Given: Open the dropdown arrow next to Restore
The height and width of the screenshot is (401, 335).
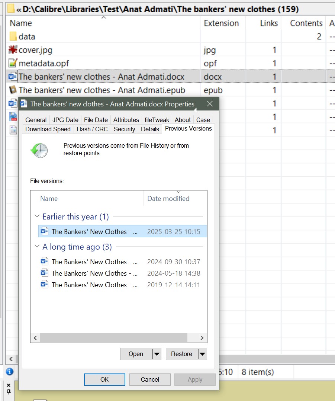Looking at the screenshot, I should pyautogui.click(x=202, y=354).
